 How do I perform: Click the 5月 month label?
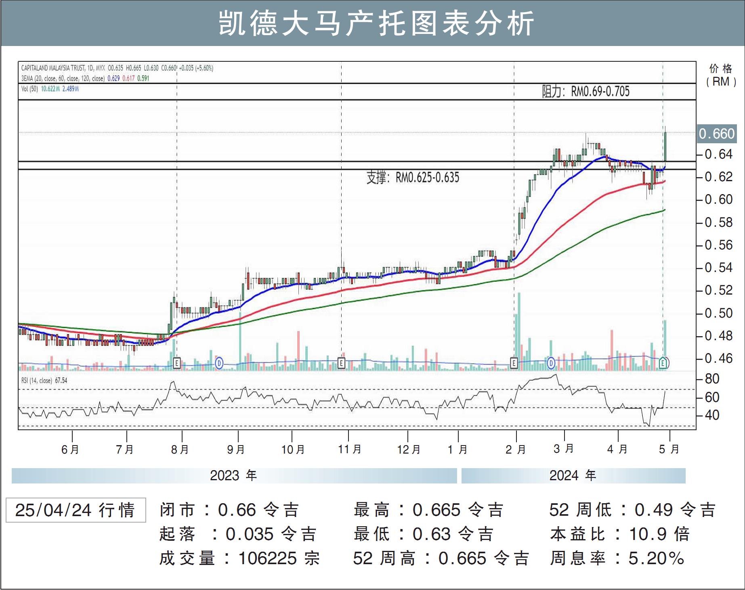tap(669, 449)
